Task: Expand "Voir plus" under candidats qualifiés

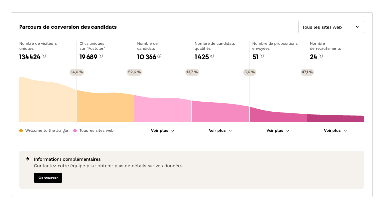Action: click(220, 131)
